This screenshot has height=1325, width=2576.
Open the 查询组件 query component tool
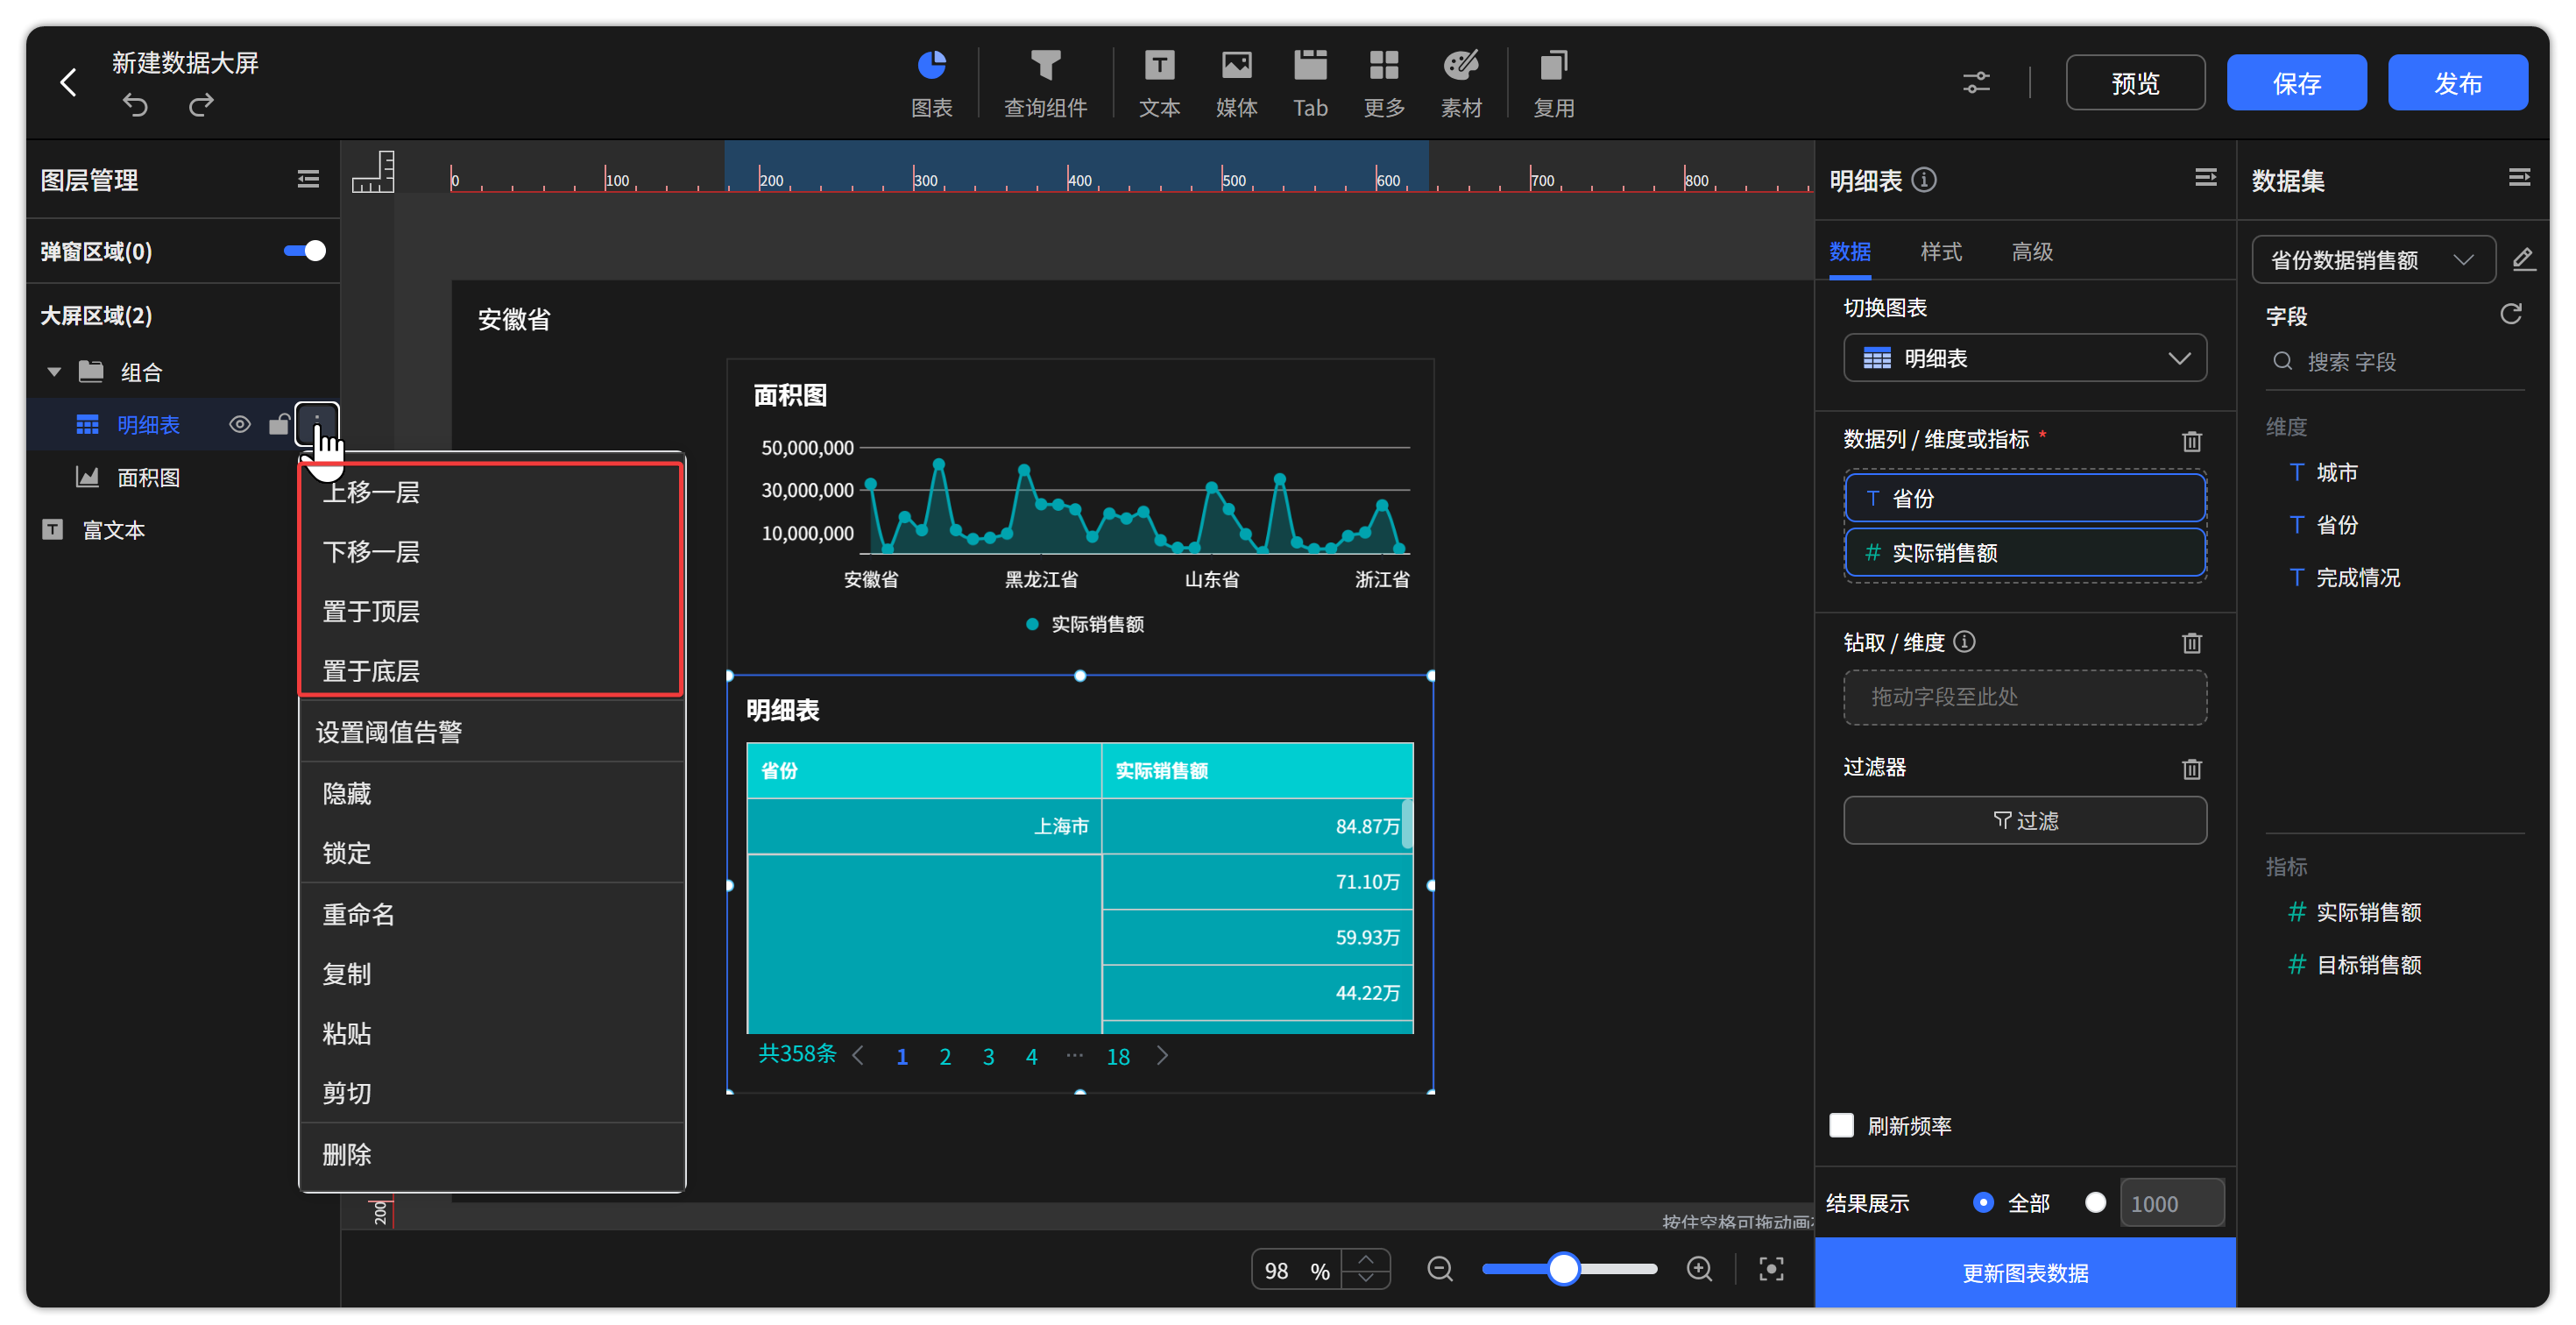coord(1045,83)
